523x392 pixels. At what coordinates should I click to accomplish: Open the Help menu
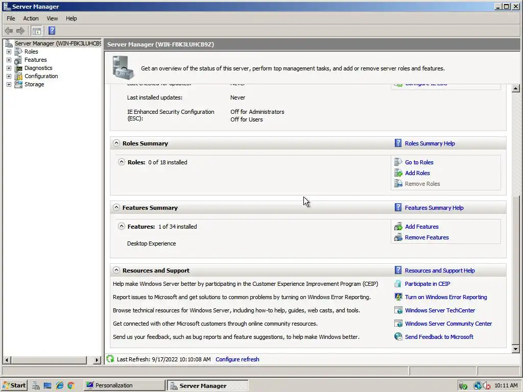coord(71,18)
